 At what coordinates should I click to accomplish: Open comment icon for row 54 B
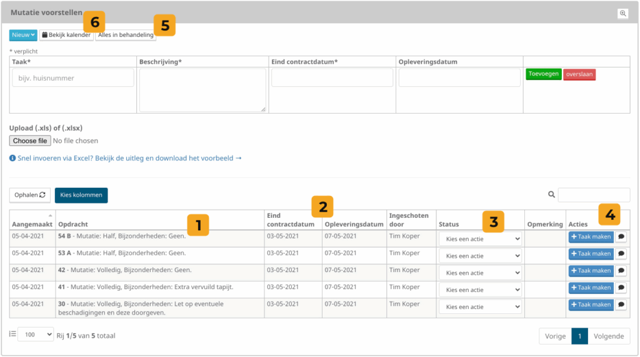(621, 237)
